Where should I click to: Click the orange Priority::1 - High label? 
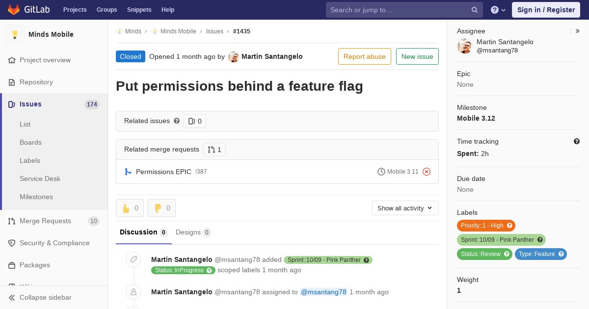click(x=486, y=226)
